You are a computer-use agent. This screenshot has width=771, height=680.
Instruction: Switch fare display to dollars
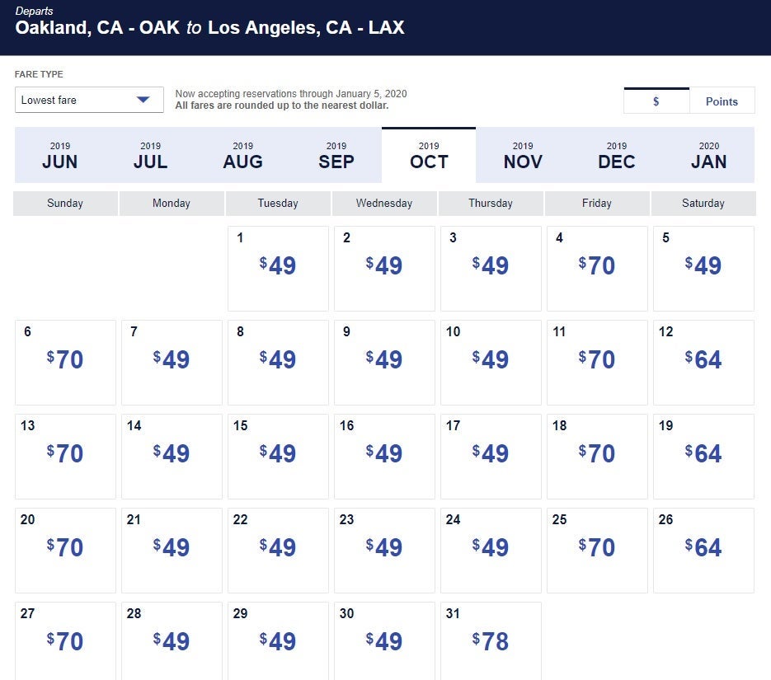pyautogui.click(x=656, y=101)
